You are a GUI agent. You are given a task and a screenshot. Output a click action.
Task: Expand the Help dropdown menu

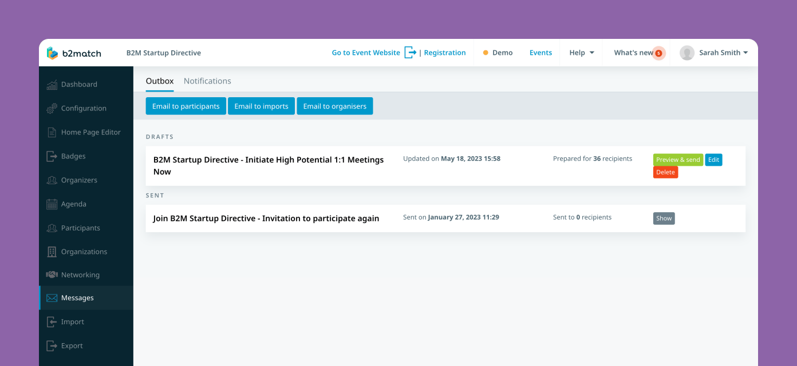click(x=582, y=53)
